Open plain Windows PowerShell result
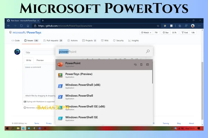The image size is (208, 138). click(104, 97)
